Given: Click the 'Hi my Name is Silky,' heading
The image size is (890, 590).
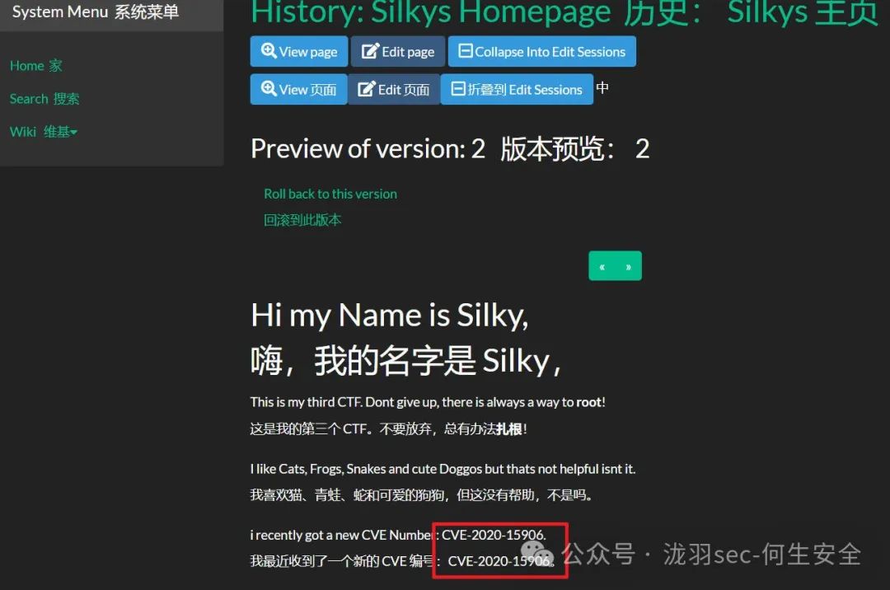Looking at the screenshot, I should pos(389,316).
